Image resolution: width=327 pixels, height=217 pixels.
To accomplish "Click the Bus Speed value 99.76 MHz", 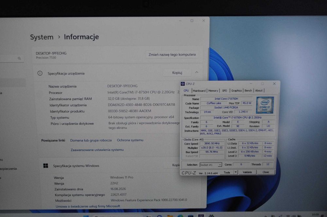I will [212, 152].
